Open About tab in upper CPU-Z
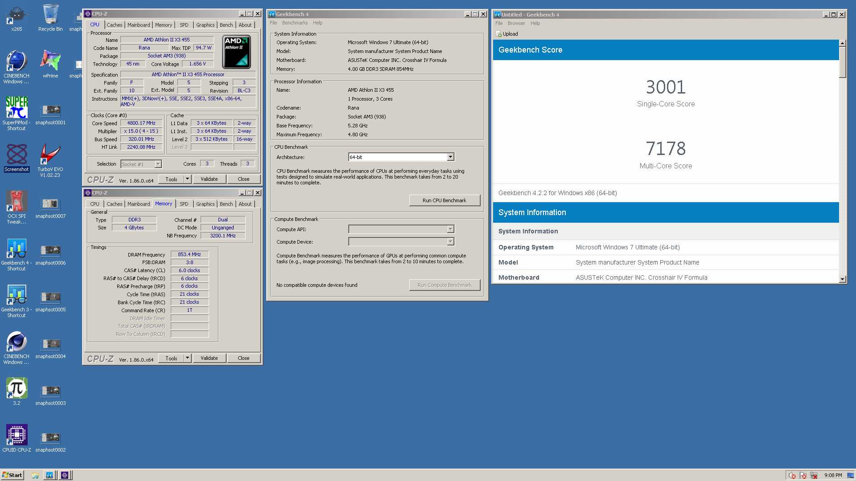The image size is (856, 481). coord(245,25)
